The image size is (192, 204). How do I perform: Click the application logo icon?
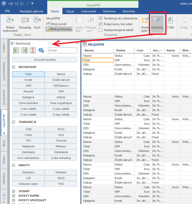tap(4, 3)
